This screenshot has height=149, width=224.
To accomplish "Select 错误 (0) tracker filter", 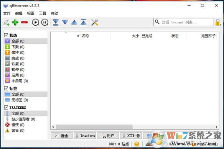I will (x=26, y=125).
